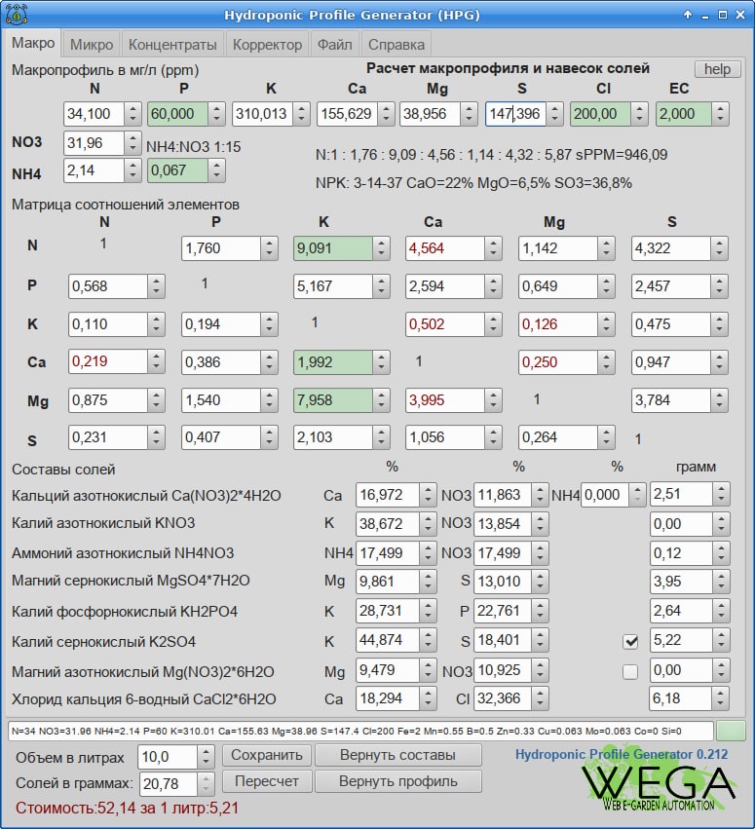This screenshot has width=755, height=829.
Task: Click the calcium nitrate NH4 percent field 0,000
Action: [605, 495]
